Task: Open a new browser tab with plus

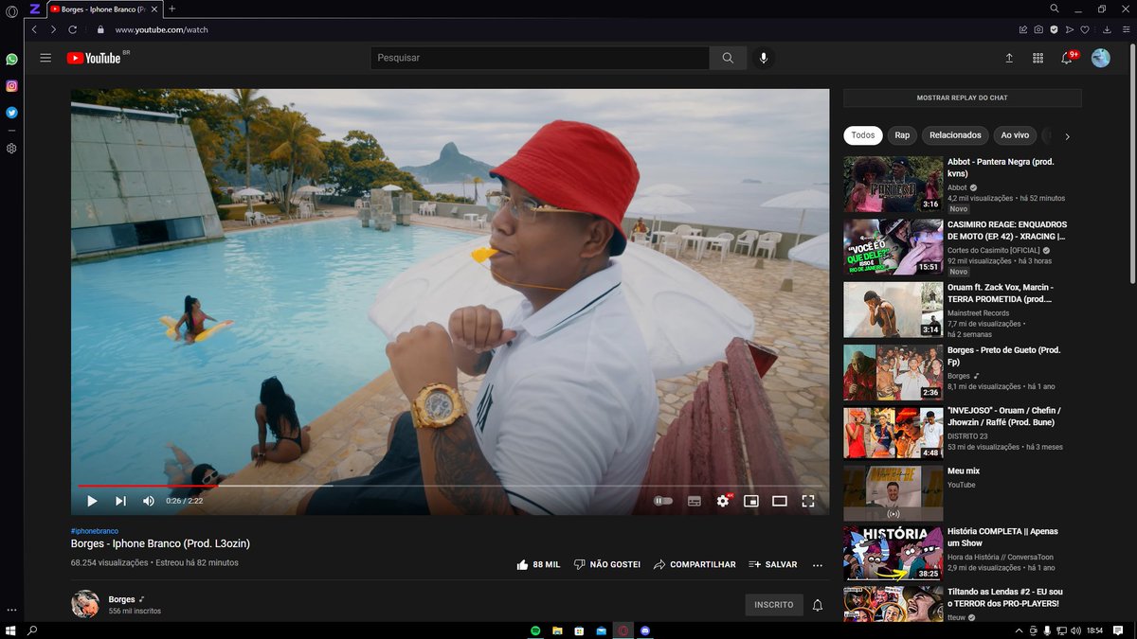Action: pyautogui.click(x=171, y=9)
